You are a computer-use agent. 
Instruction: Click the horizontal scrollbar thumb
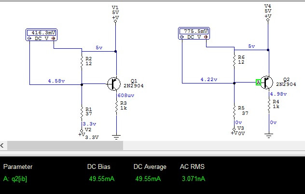65,146
